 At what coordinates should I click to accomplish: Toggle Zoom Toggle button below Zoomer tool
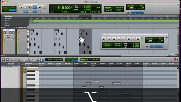click(21, 12)
